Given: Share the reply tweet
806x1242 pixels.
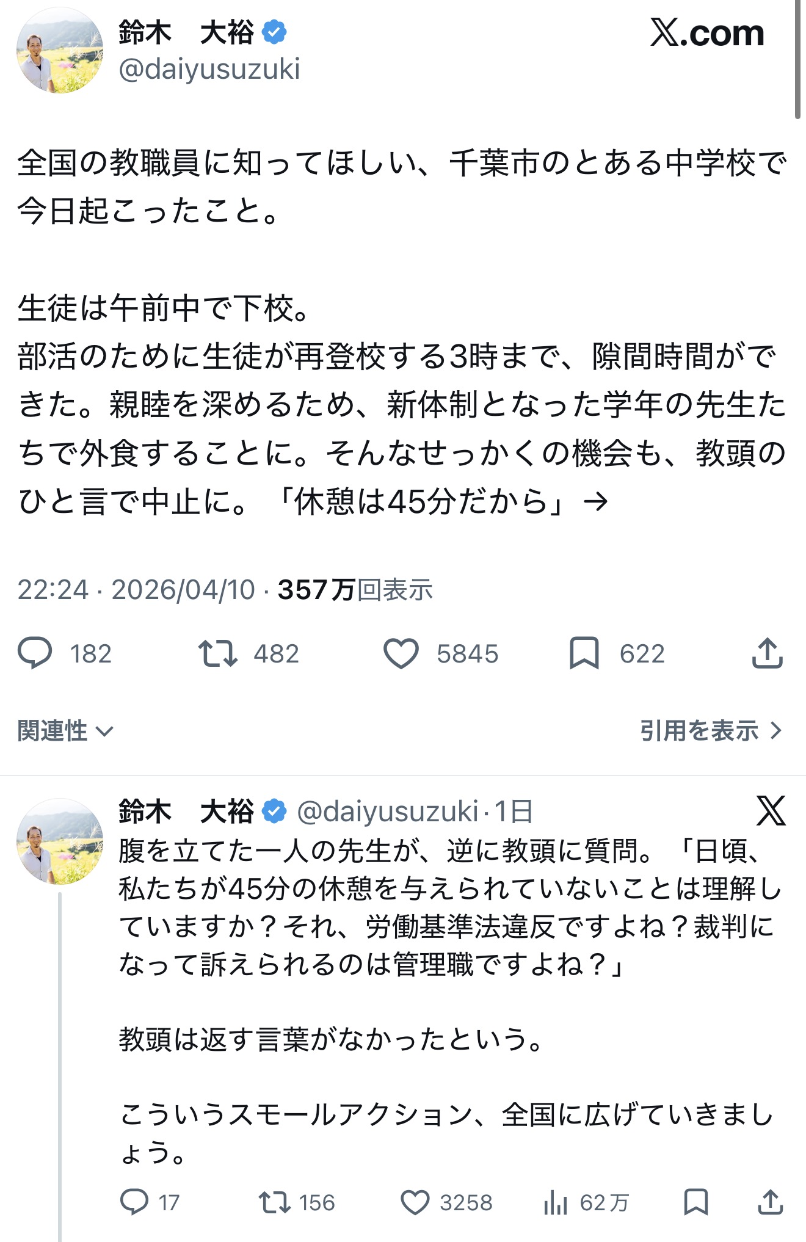Looking at the screenshot, I should (x=770, y=1202).
